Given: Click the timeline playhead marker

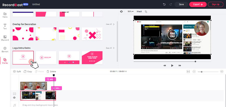Looking at the screenshot, I should (x=54, y=75).
